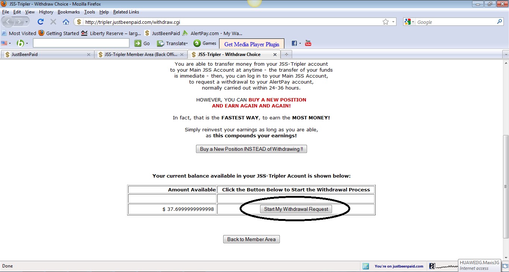Image resolution: width=509 pixels, height=272 pixels.
Task: Click the Amount Available table header
Action: click(173, 190)
